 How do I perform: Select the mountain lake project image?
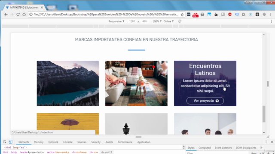coord(68,83)
